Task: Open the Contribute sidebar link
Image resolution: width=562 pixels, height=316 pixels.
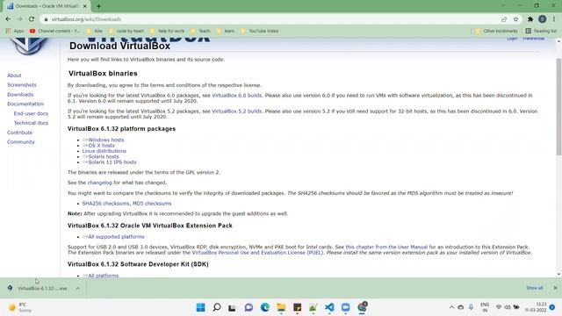Action: coord(19,133)
